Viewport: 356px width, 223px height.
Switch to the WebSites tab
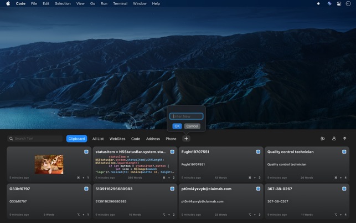point(117,139)
